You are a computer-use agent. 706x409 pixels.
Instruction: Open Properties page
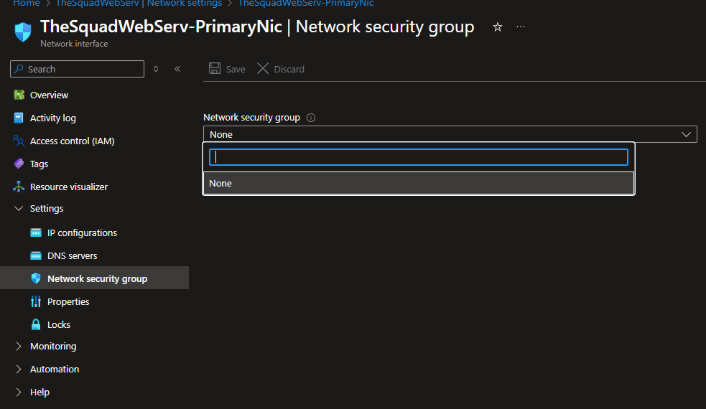coord(68,301)
